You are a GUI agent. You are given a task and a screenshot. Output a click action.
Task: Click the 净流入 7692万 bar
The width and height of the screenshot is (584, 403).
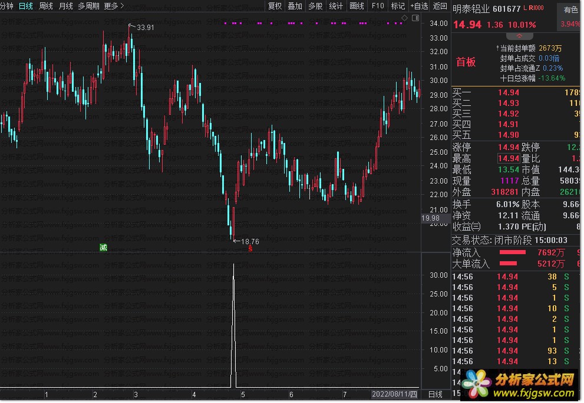[x=512, y=252]
